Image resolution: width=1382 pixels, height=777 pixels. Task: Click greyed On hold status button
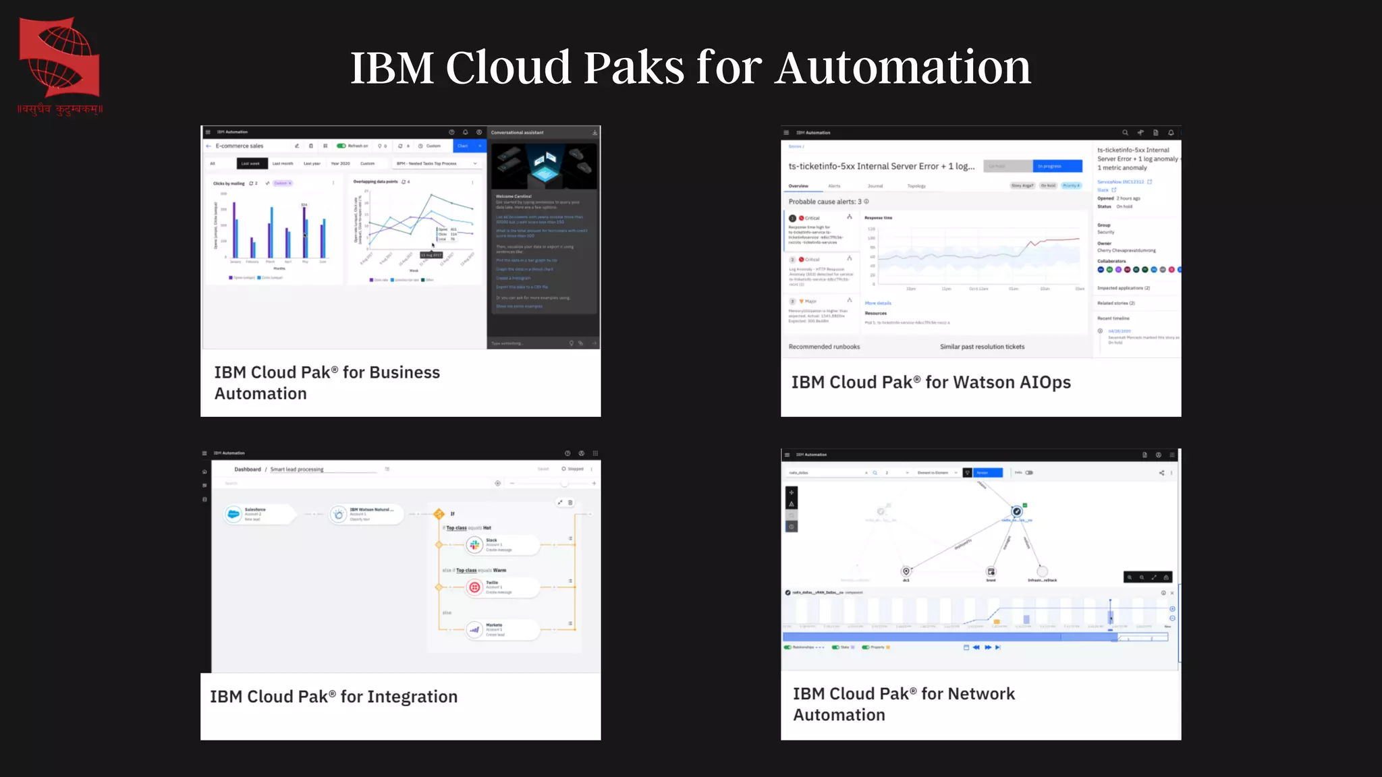point(1008,166)
